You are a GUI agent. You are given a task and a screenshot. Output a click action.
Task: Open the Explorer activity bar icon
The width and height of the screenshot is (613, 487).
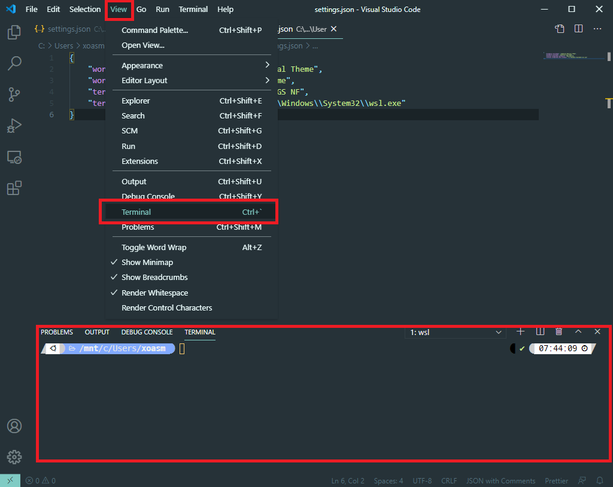[x=14, y=32]
